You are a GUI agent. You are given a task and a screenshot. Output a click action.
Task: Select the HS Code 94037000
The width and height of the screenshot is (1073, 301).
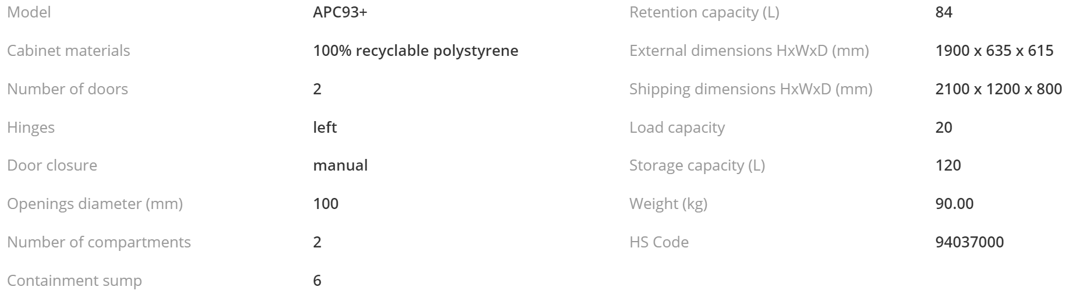point(970,242)
